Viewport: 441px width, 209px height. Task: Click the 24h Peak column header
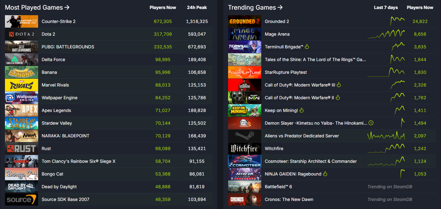[197, 7]
